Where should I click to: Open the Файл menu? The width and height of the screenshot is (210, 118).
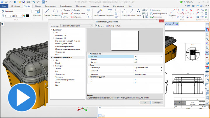coord(4,6)
